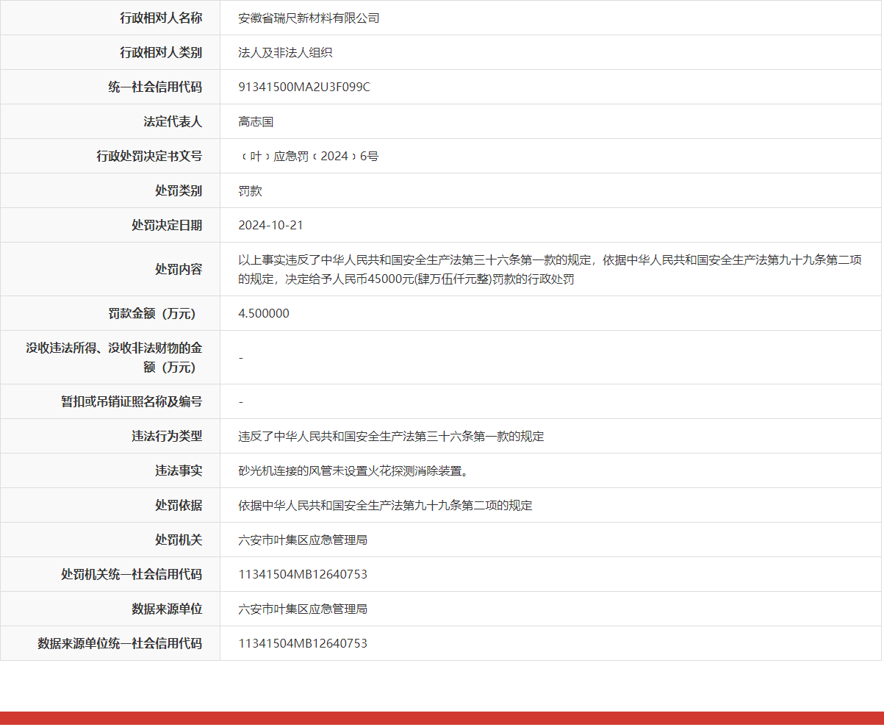Click 六安市叶集区应急管理局 in the 处罚机关 row

click(303, 540)
